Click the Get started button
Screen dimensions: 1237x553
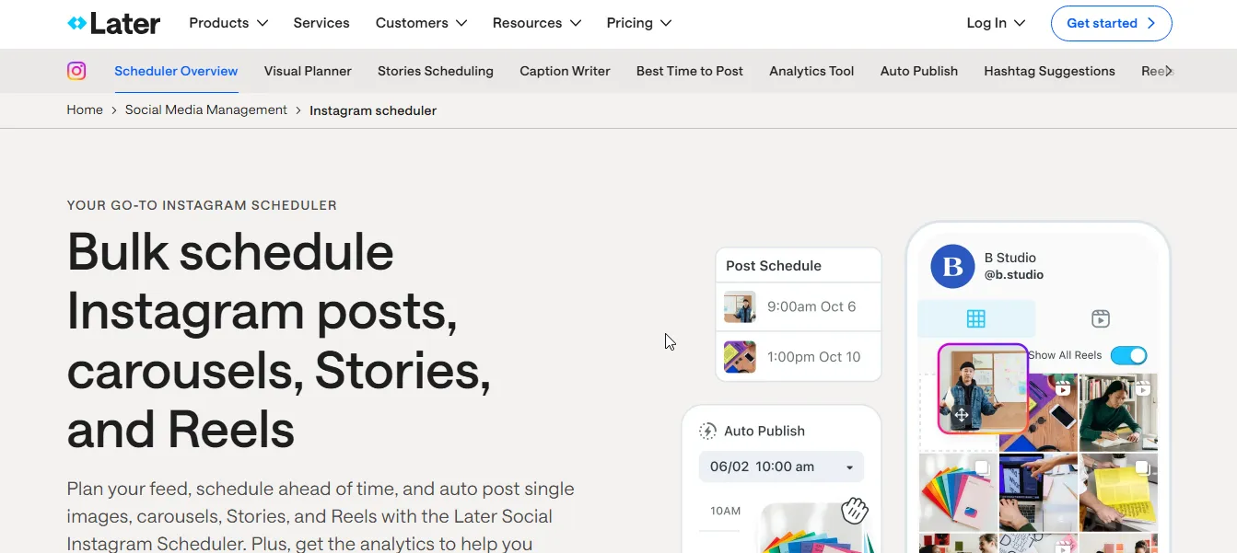click(x=1111, y=23)
